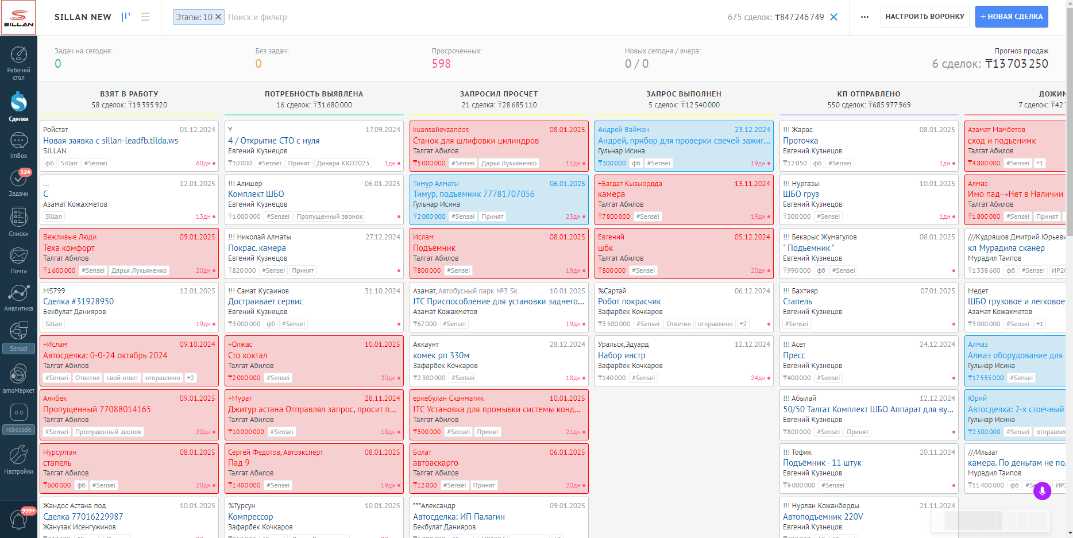Open deal Пад 9
The width and height of the screenshot is (1073, 538).
point(239,463)
